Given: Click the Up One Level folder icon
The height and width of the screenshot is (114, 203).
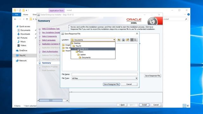Looking at the screenshot, I should [x=119, y=40].
